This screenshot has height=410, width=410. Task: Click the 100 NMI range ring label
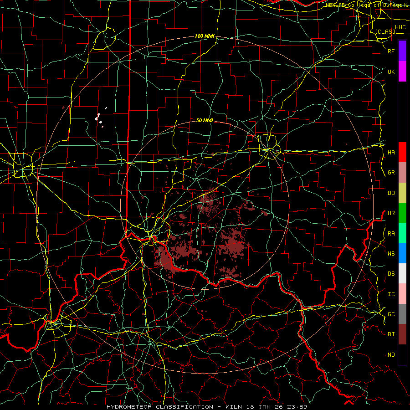[205, 36]
